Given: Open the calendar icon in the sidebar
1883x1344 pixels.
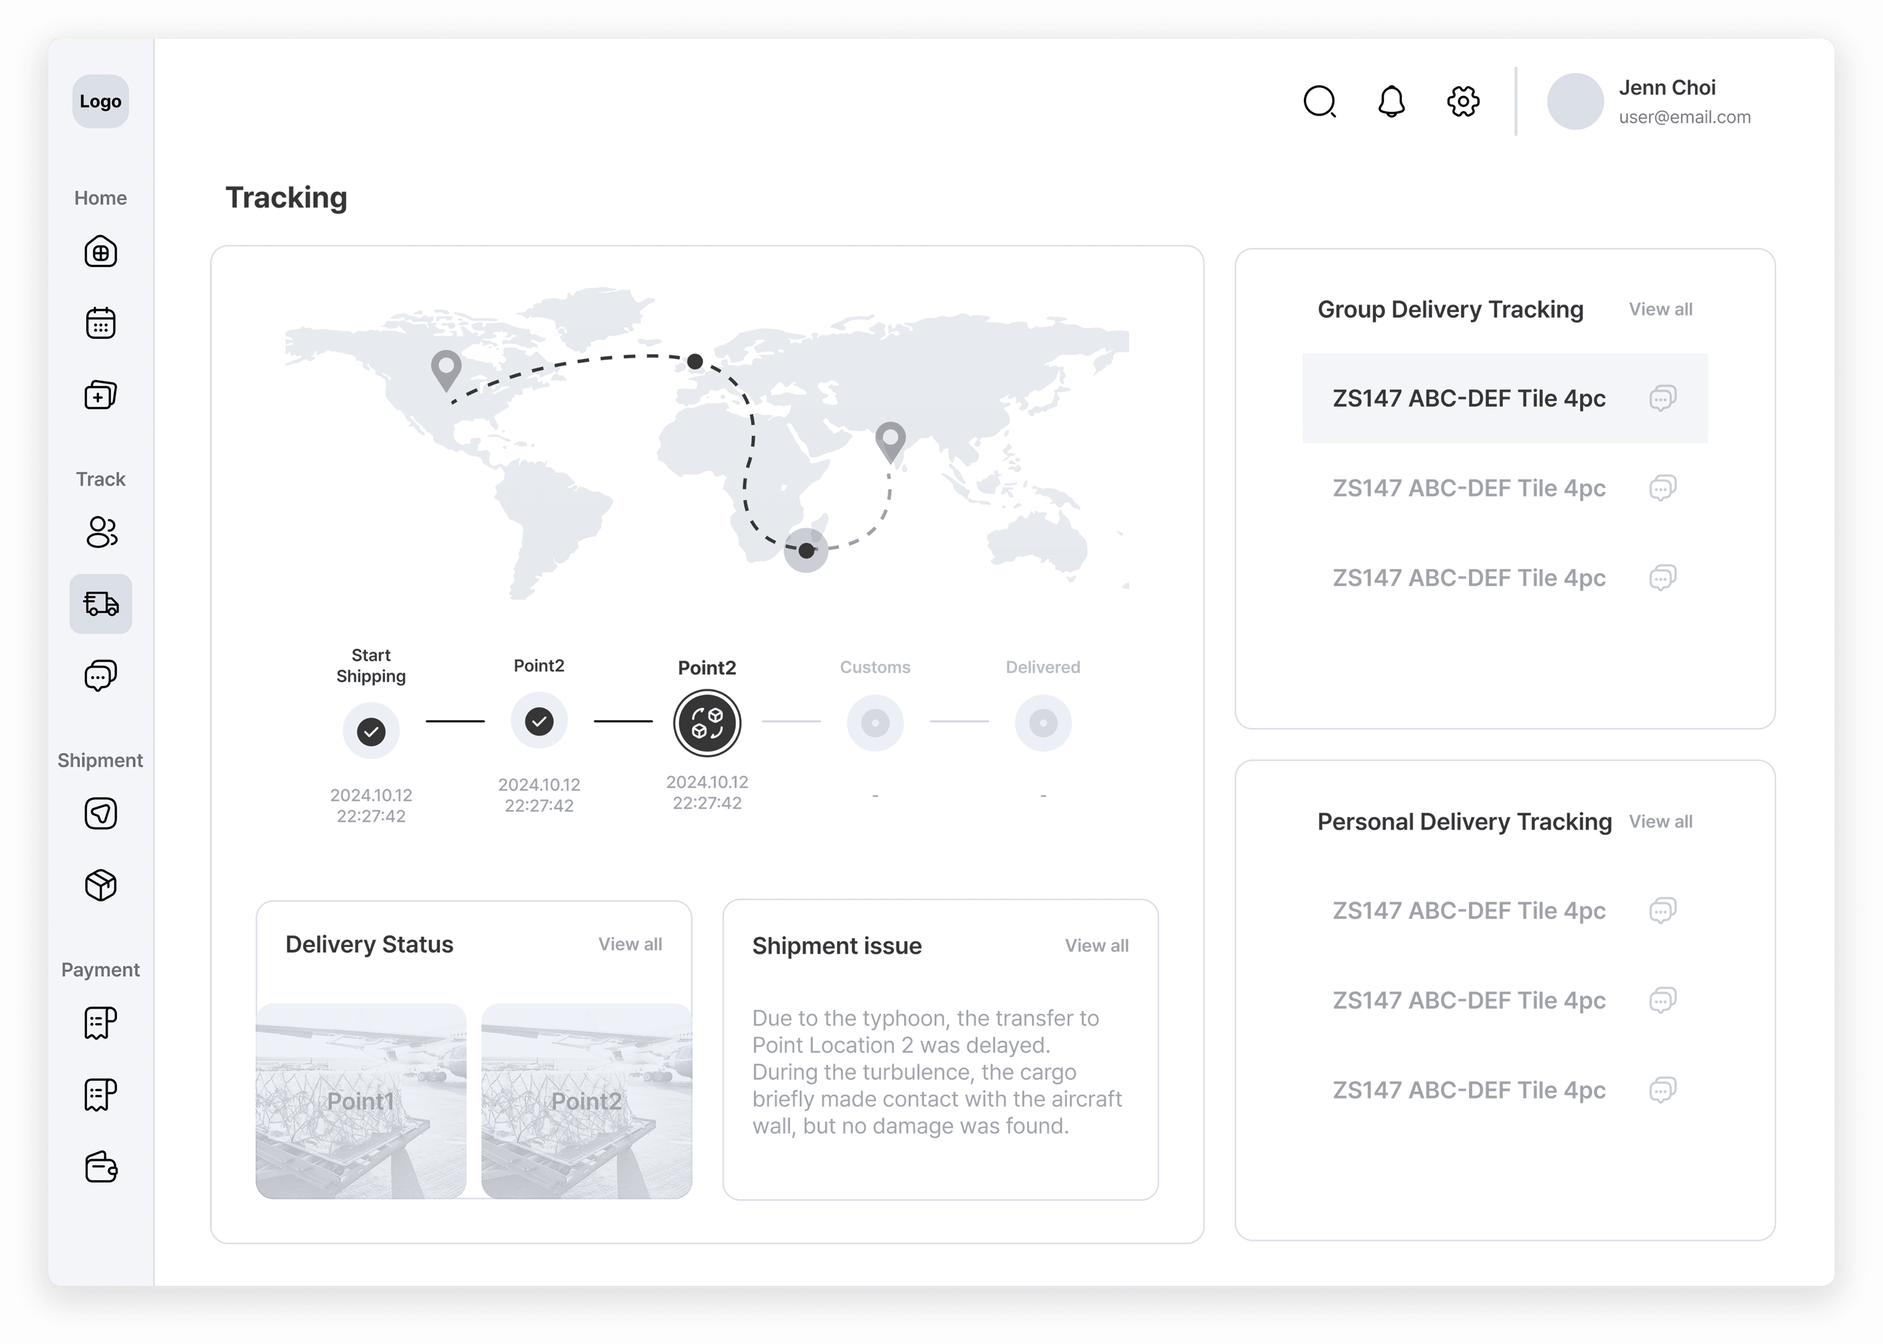Looking at the screenshot, I should coord(101,324).
